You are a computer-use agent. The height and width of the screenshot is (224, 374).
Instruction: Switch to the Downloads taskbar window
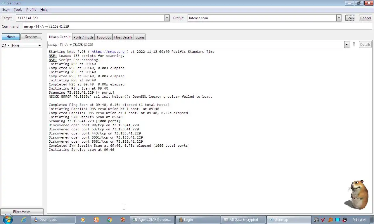point(53,220)
